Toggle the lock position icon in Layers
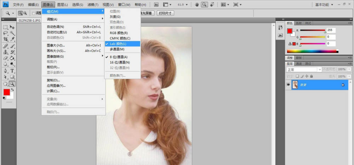 pos(306,76)
